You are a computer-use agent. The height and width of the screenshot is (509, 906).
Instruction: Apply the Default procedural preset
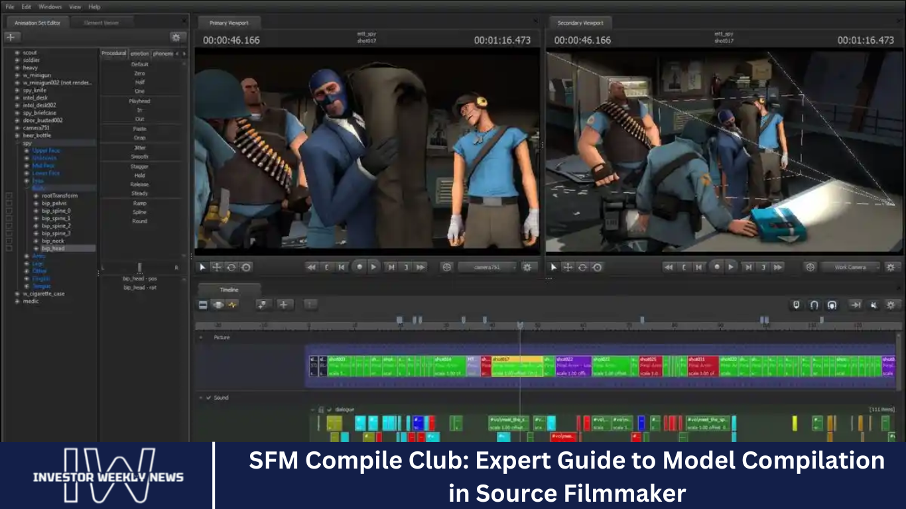pyautogui.click(x=139, y=64)
